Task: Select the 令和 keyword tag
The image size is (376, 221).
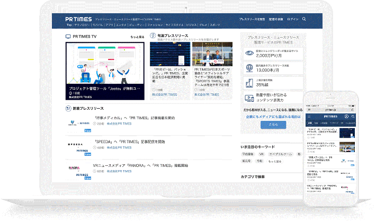Action: coord(259,161)
